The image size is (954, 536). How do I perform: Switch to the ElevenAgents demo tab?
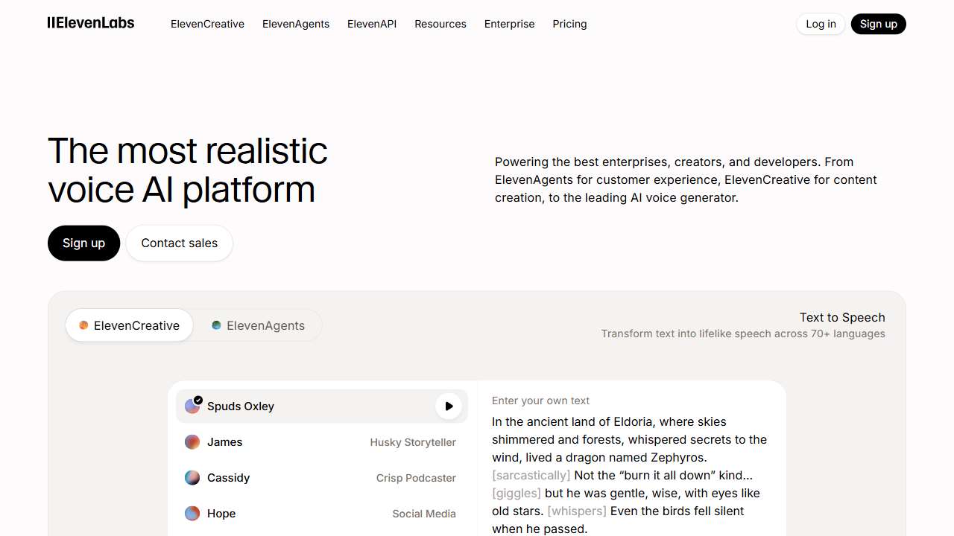(x=258, y=325)
